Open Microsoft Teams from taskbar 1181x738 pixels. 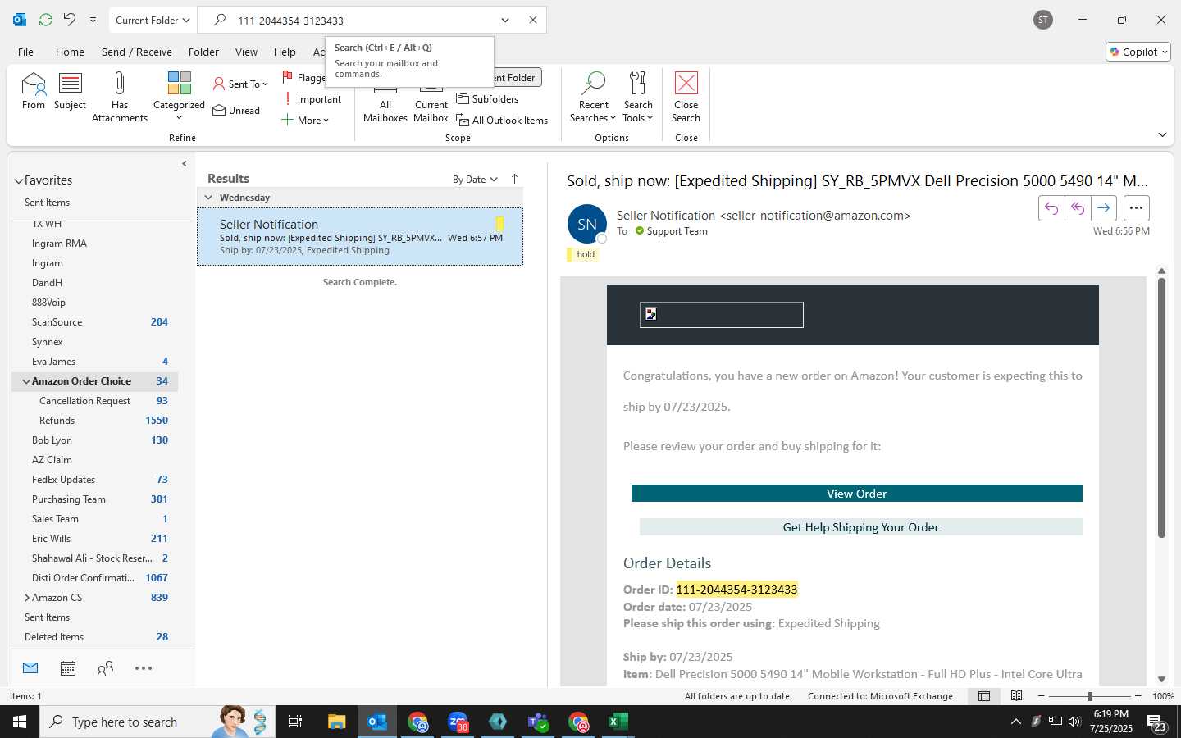coord(538,722)
